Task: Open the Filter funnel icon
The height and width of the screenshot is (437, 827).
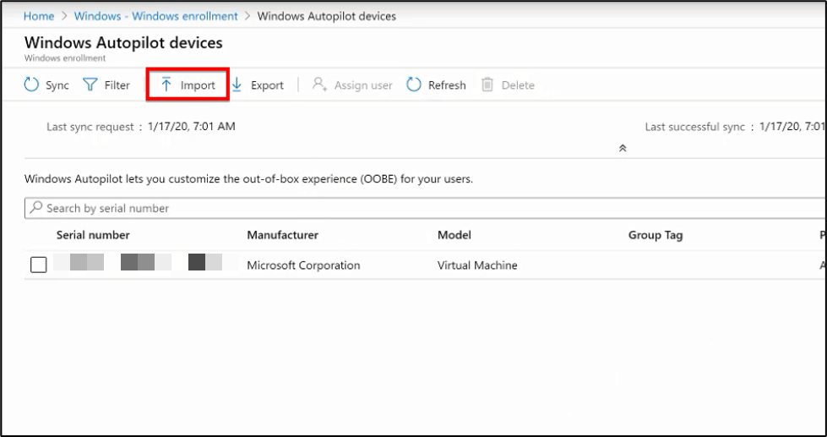Action: [x=90, y=85]
